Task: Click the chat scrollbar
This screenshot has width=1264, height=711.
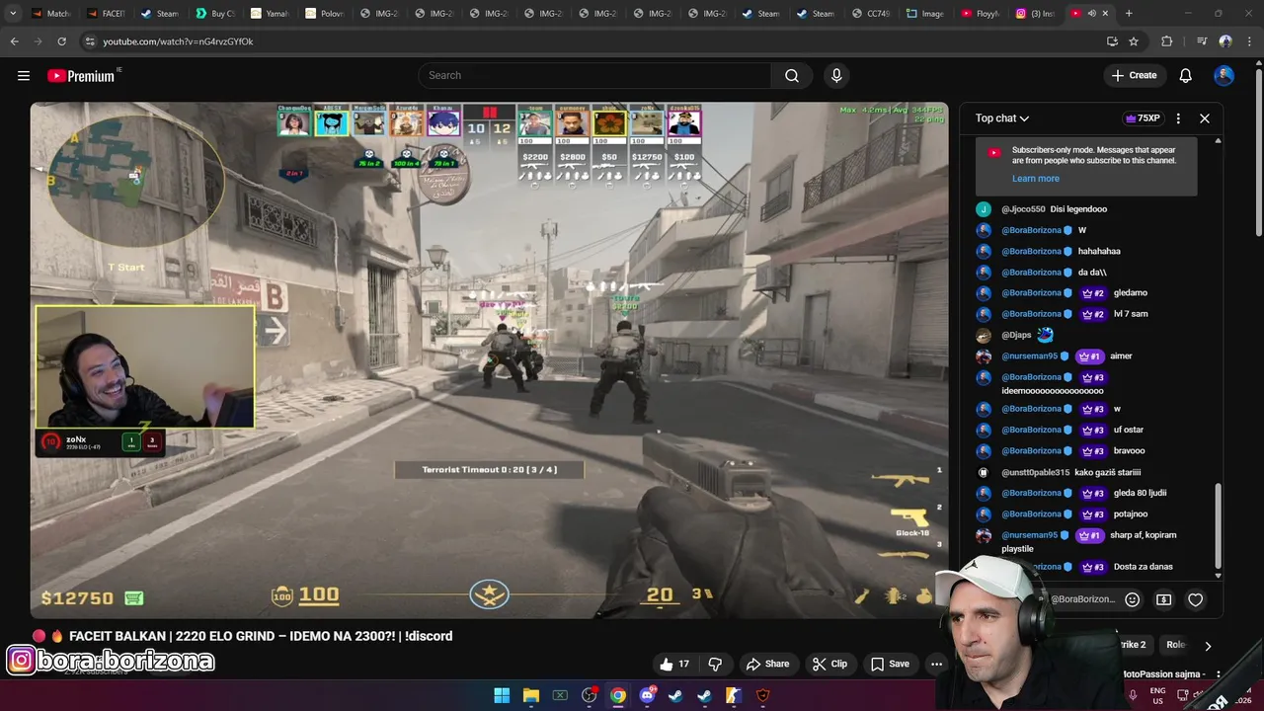Action: (1218, 523)
